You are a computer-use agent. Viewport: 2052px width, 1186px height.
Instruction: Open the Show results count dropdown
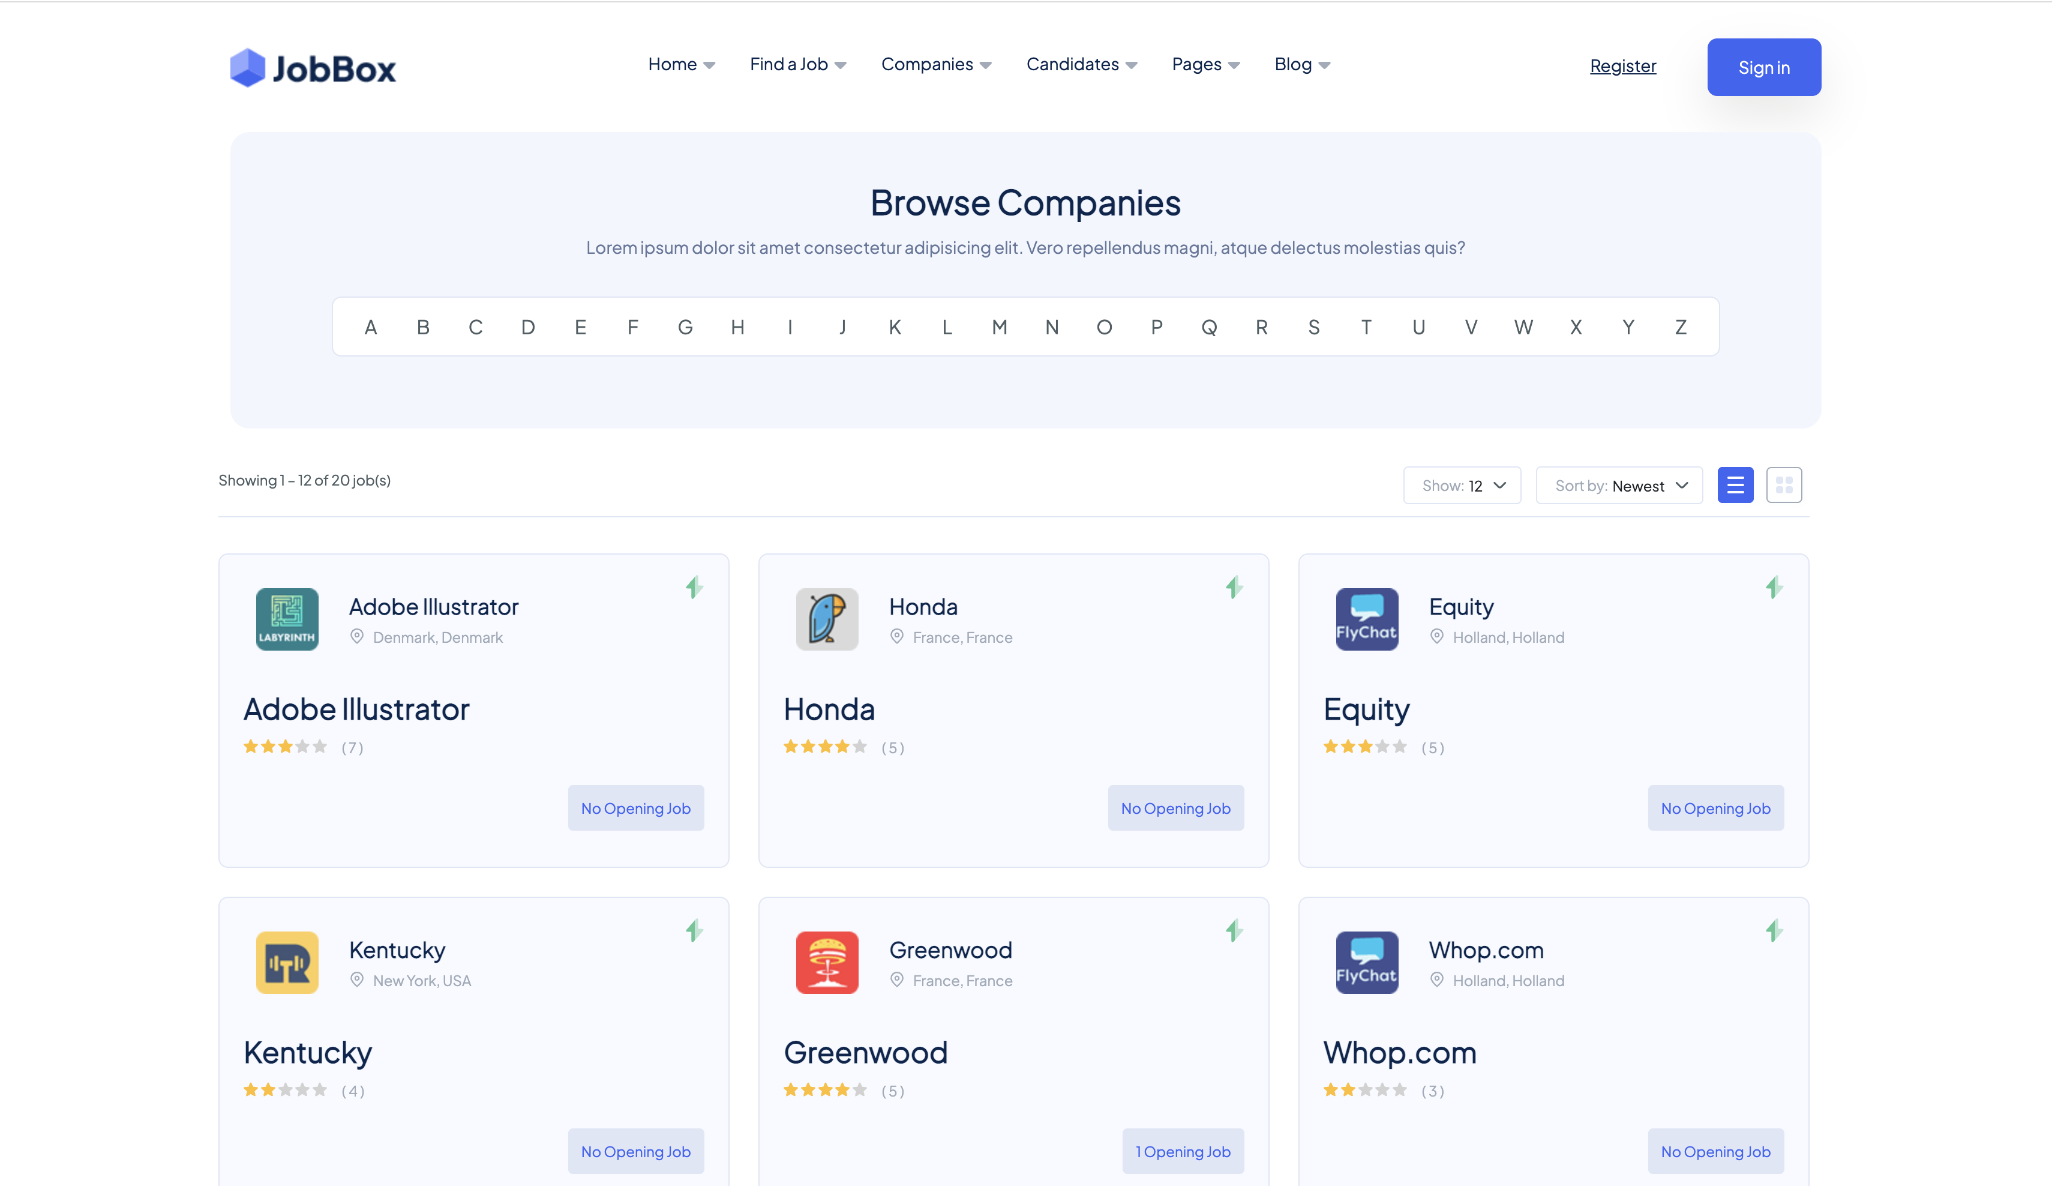[x=1462, y=485]
